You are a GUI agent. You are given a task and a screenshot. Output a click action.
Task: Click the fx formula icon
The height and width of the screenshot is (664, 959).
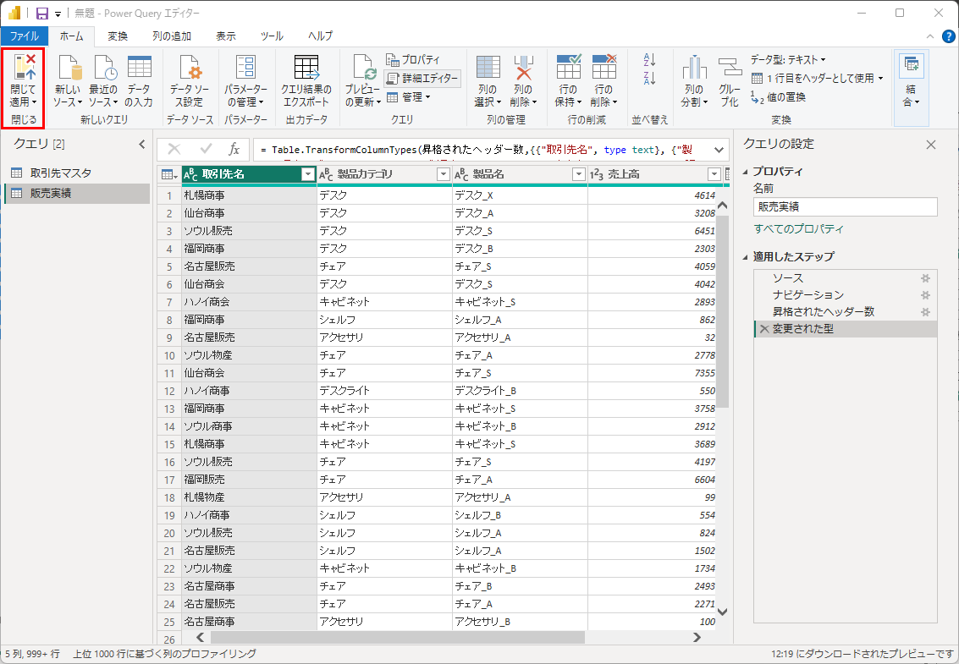click(234, 149)
